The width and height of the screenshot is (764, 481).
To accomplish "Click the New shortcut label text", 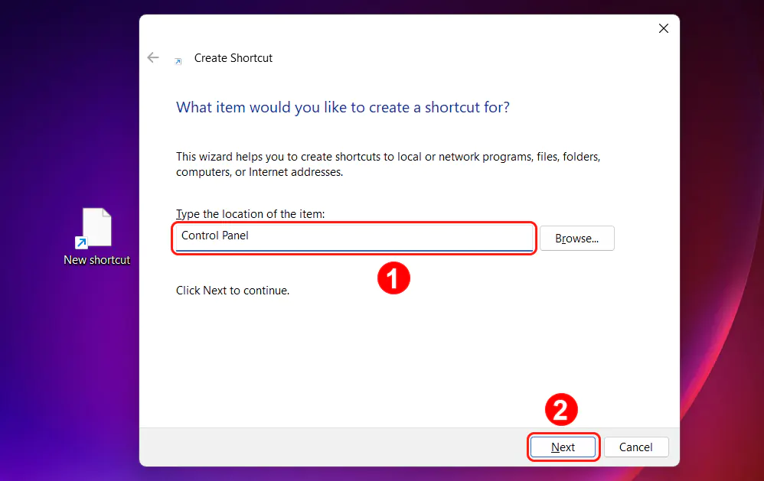I will pyautogui.click(x=96, y=260).
